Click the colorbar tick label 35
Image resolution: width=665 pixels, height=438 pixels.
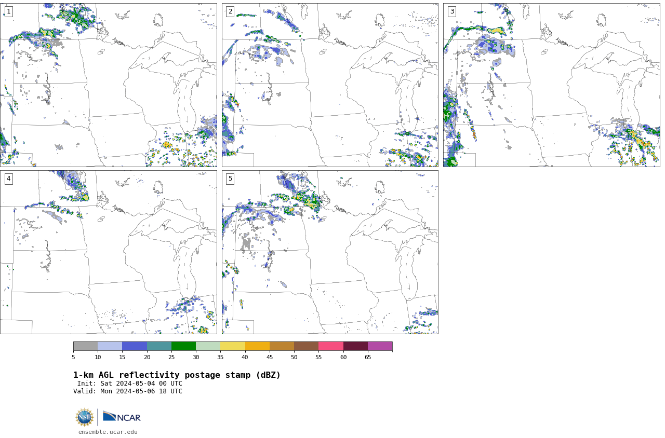pos(220,357)
